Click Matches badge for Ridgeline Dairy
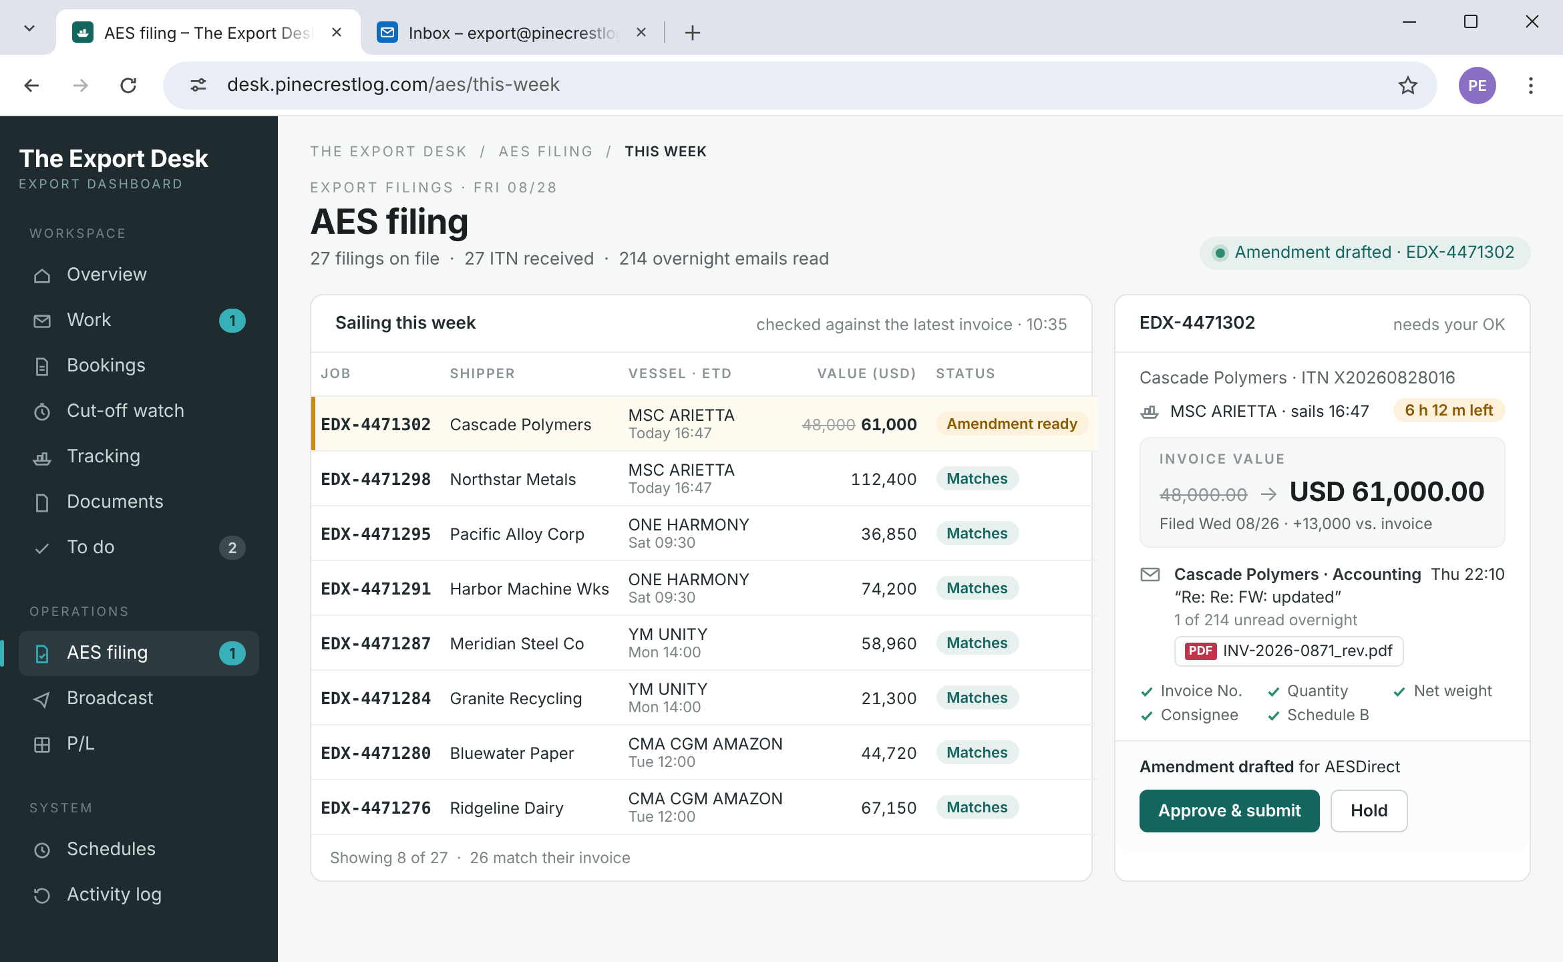 tap(977, 807)
